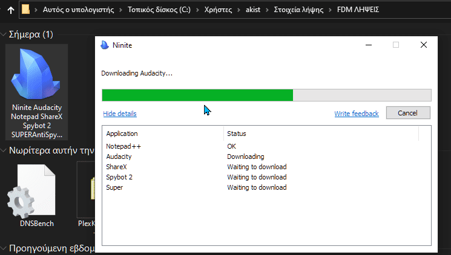Expand chevron after Αυτός ο υπολογιστής
451x255 pixels.
click(121, 10)
